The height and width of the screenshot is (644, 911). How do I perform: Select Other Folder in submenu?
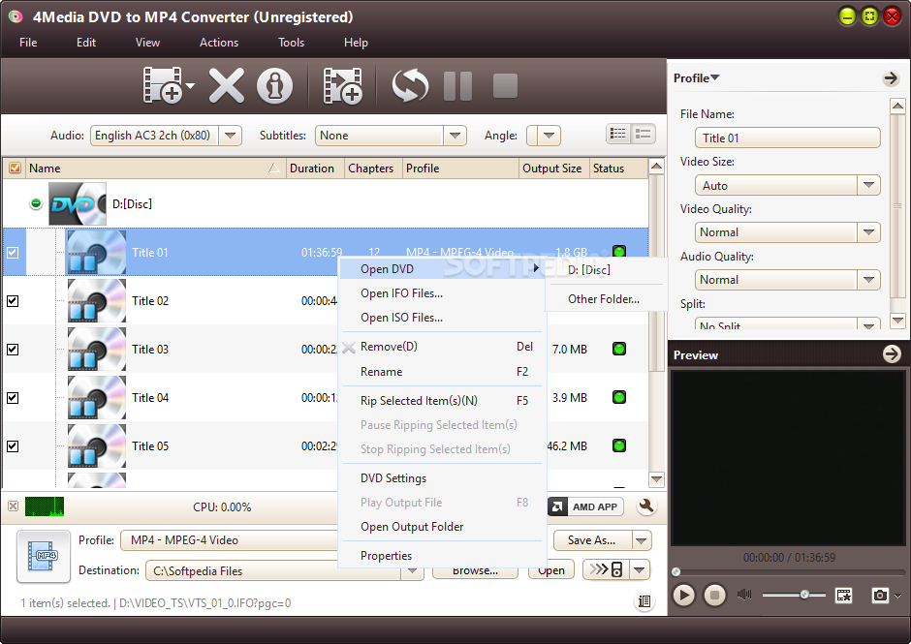607,299
